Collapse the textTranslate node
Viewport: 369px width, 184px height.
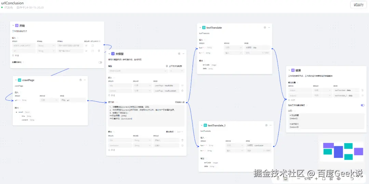pyautogui.click(x=200, y=28)
